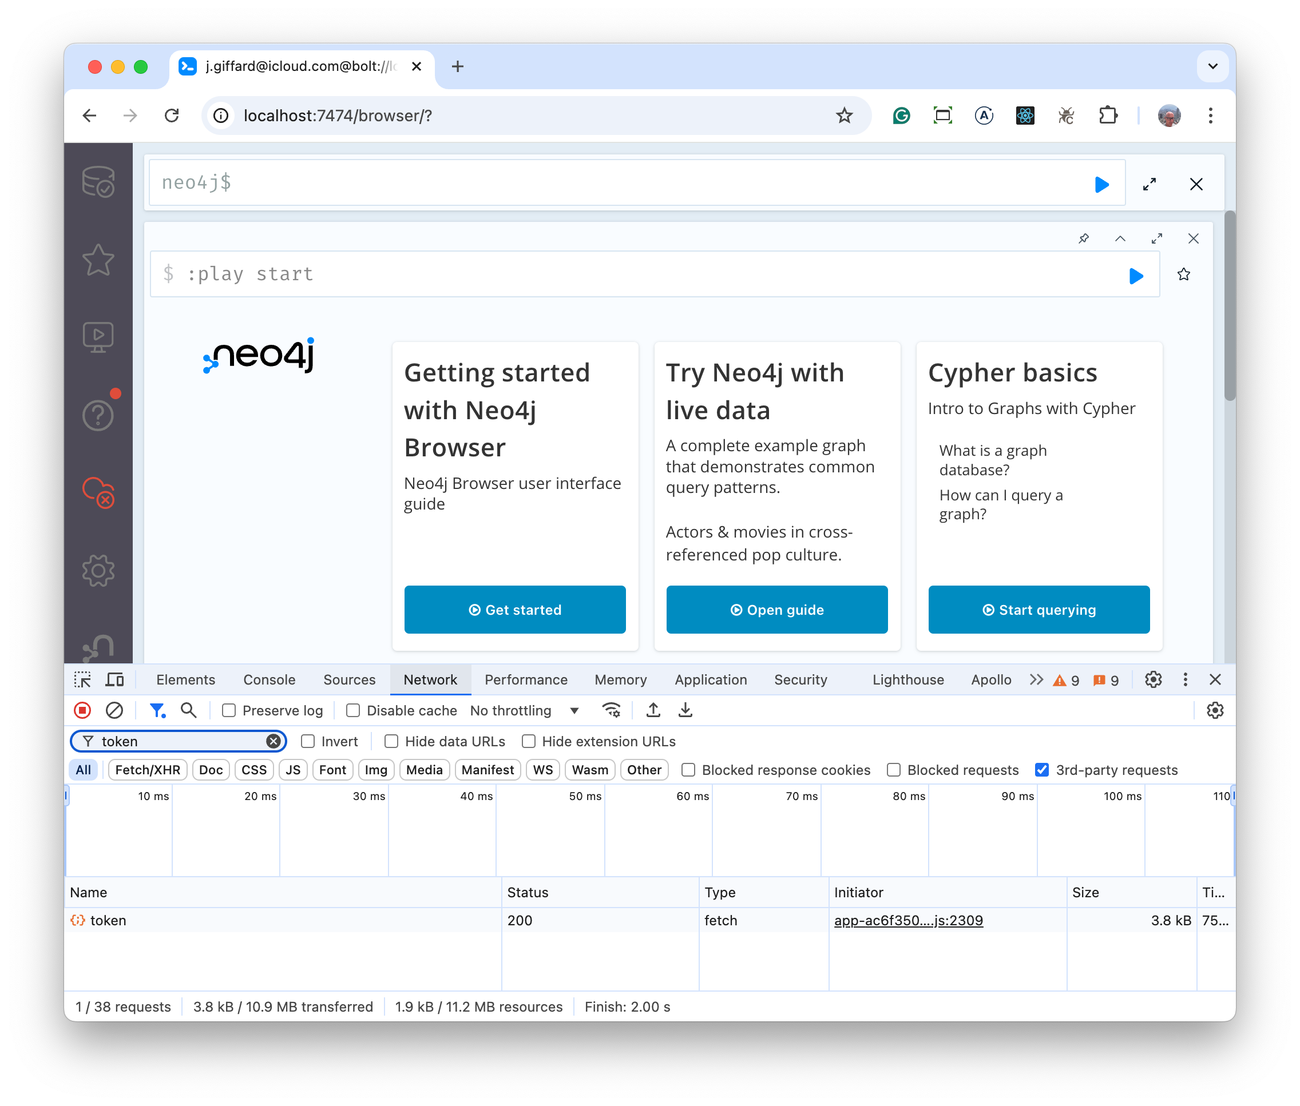
Task: Click the Start querying button
Action: pos(1039,610)
